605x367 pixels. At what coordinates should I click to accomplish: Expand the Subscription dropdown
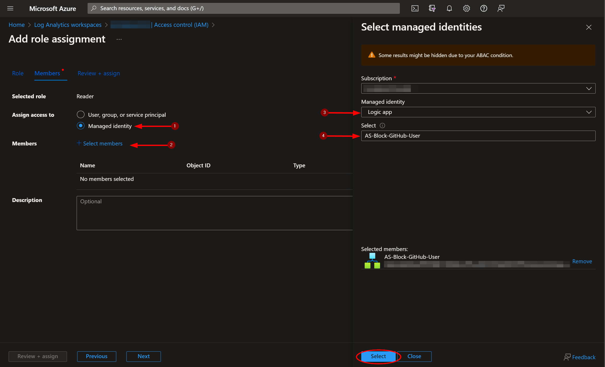pyautogui.click(x=478, y=89)
